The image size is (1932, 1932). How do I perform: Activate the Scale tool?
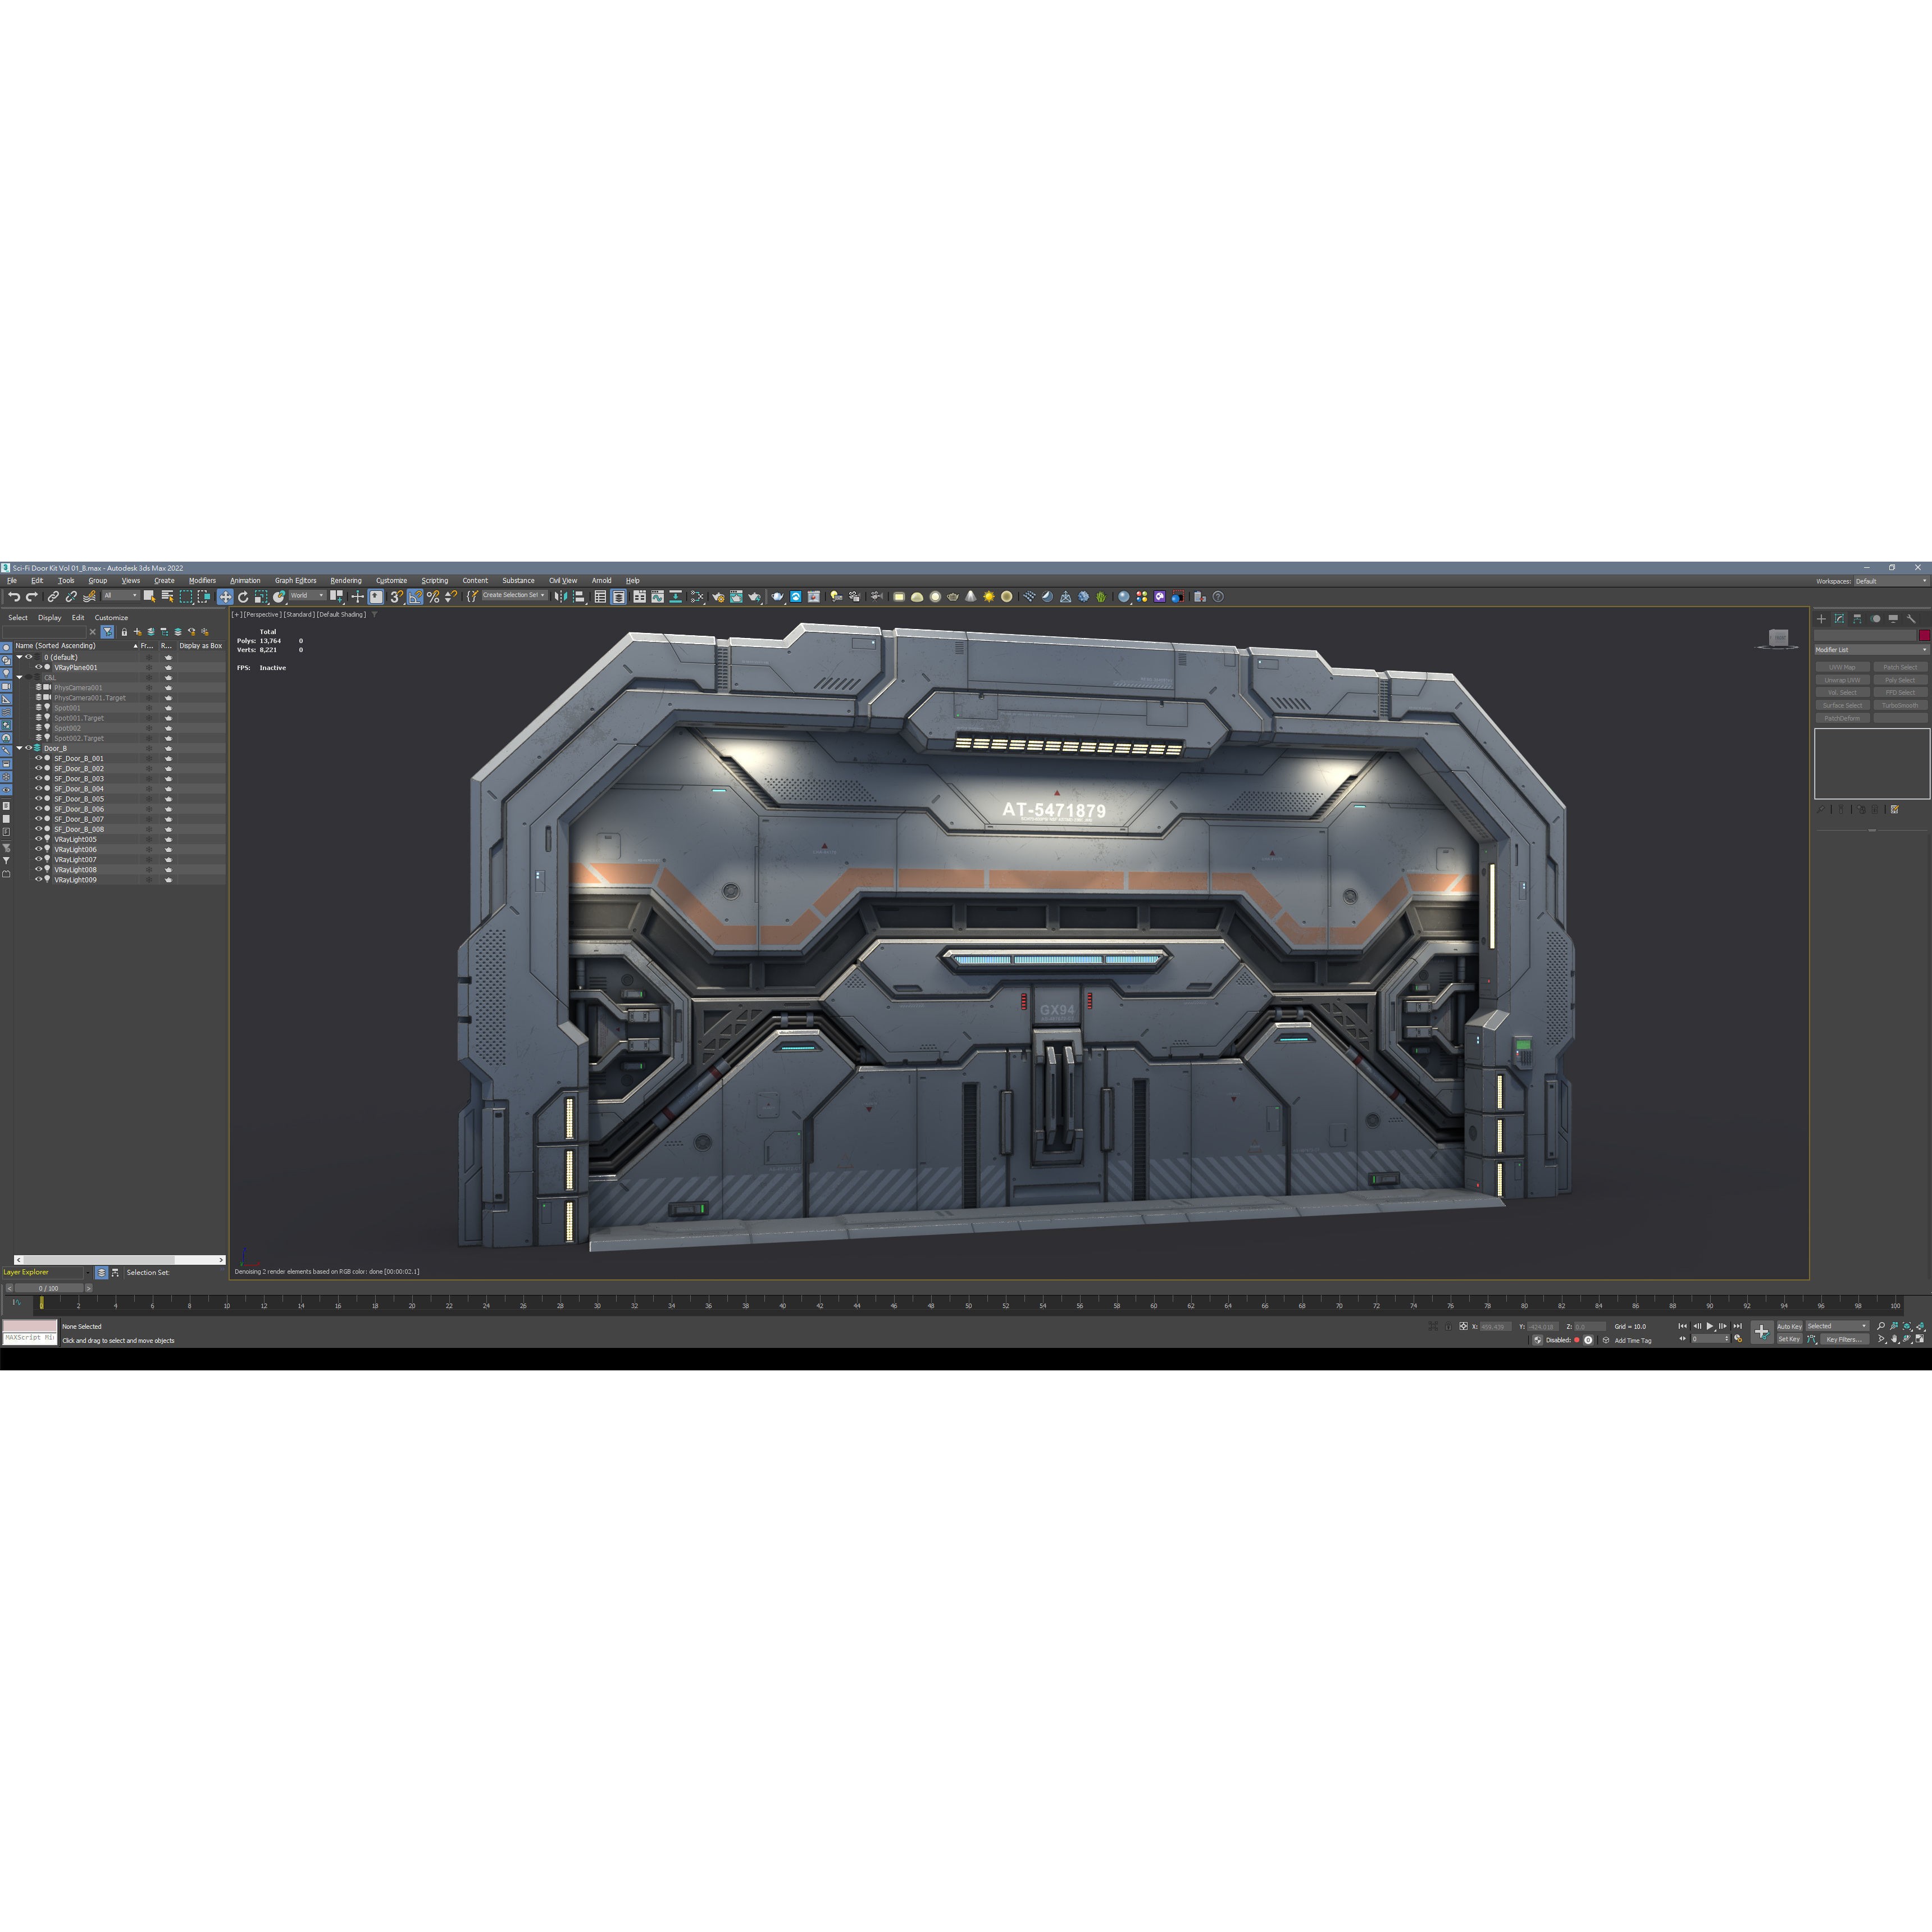point(261,597)
